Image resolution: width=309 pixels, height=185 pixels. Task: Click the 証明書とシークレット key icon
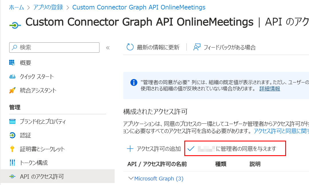click(x=12, y=149)
